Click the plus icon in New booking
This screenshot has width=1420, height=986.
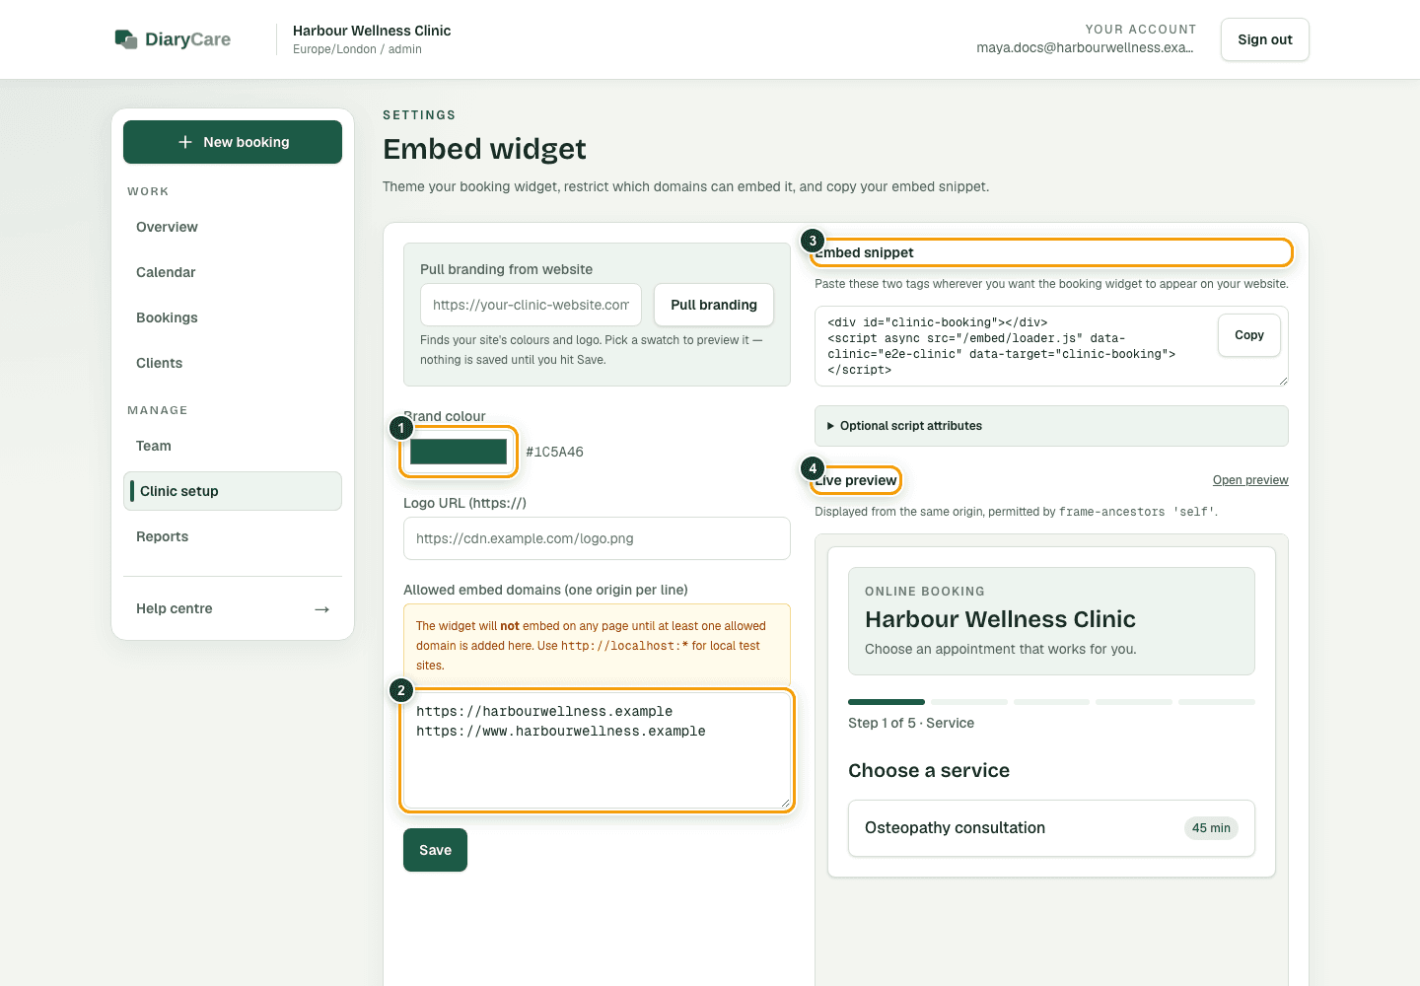click(185, 142)
